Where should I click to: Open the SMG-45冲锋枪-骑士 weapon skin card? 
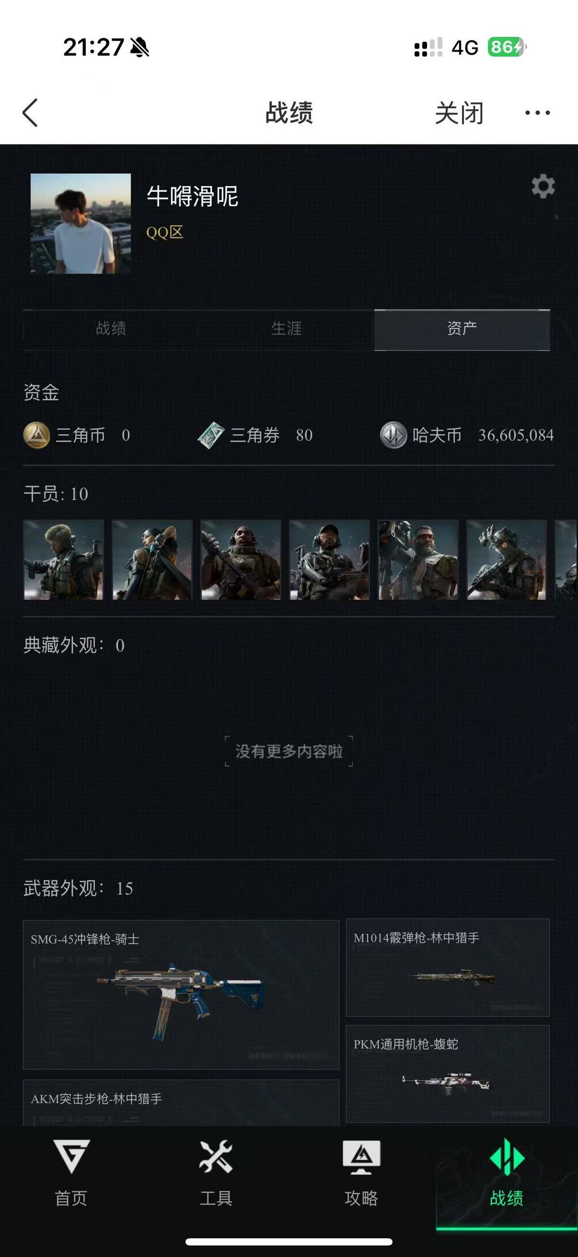click(181, 994)
